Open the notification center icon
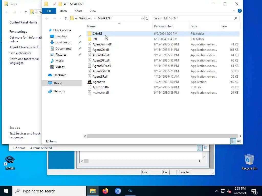The height and width of the screenshot is (196, 262). [x=254, y=191]
